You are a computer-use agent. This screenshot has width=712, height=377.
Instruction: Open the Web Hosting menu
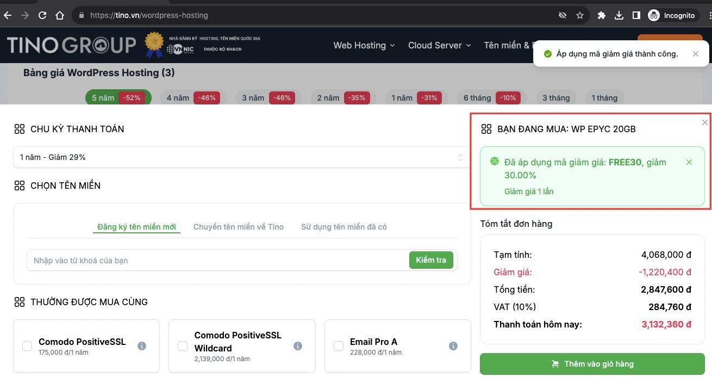tap(364, 45)
